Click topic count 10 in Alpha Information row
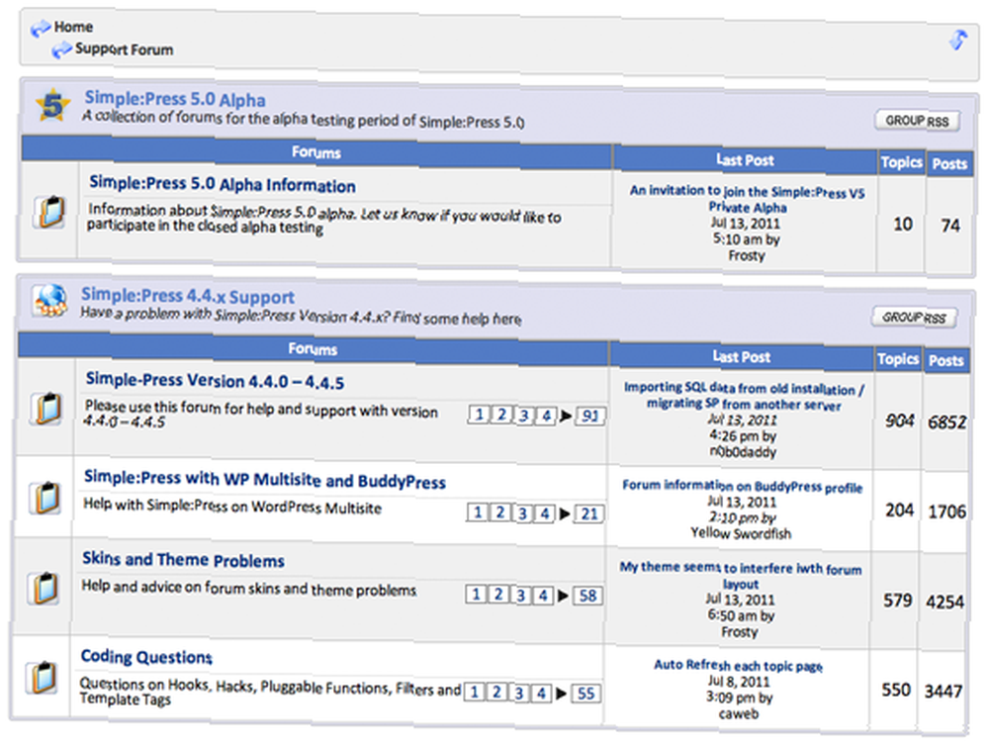989x744 pixels. [x=903, y=224]
